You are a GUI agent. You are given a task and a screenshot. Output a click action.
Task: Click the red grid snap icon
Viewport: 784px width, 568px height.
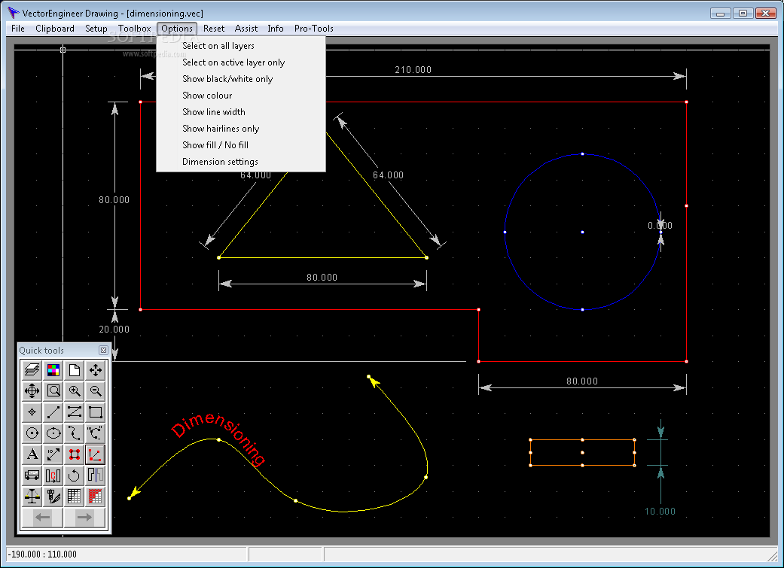click(95, 496)
